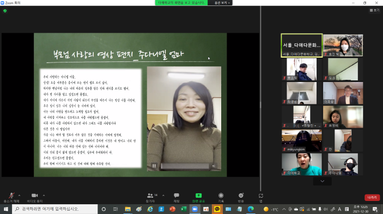Click the red 나가기 leave button
The image size is (383, 214).
[x=372, y=198]
